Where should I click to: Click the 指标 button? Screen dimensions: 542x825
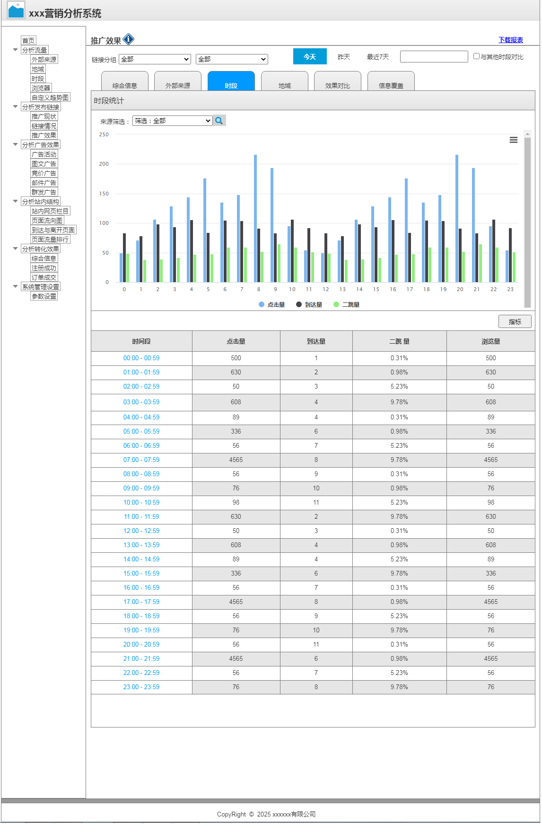point(515,321)
